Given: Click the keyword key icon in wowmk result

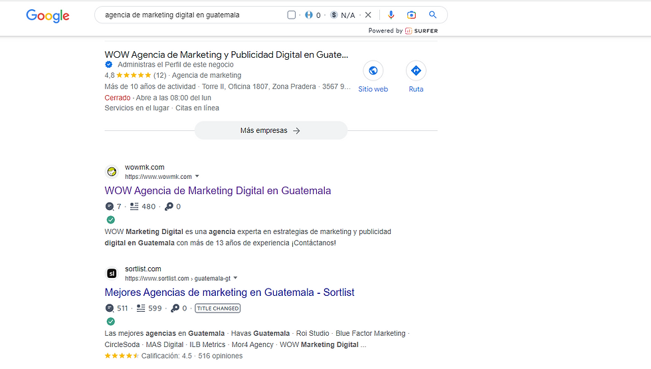Looking at the screenshot, I should tap(169, 207).
